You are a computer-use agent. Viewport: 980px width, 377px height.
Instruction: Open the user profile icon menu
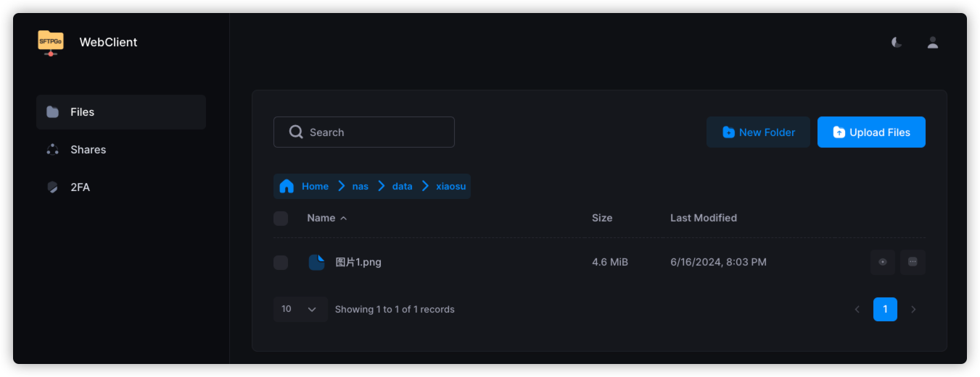pos(933,43)
